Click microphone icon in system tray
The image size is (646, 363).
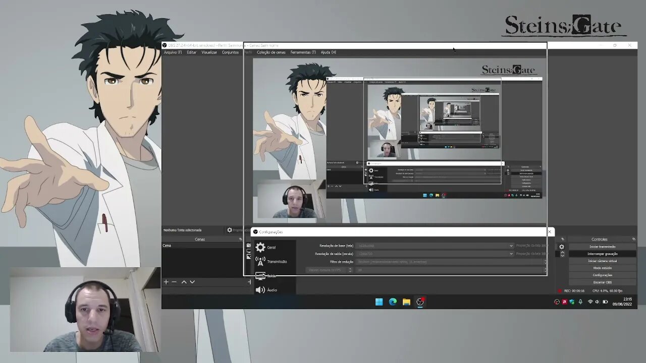pyautogui.click(x=580, y=302)
